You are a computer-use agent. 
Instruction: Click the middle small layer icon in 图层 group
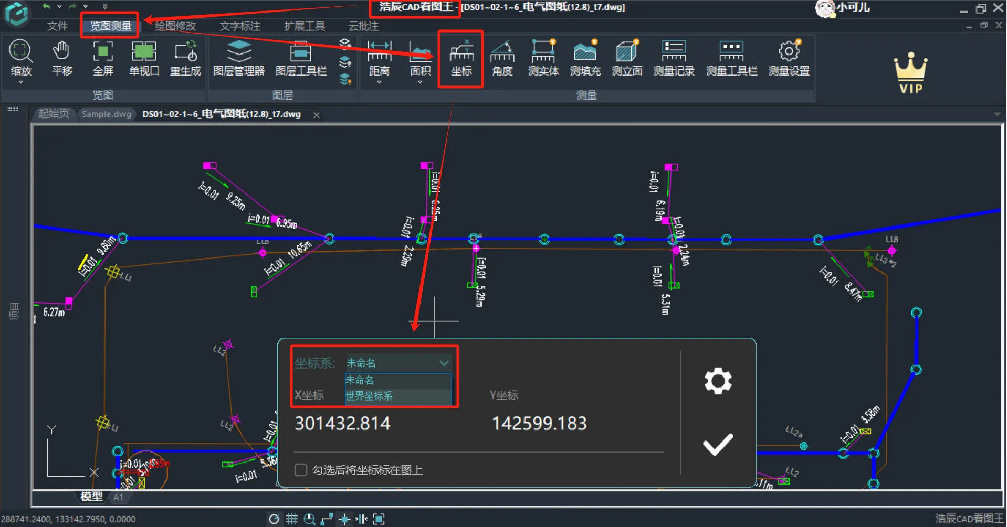(345, 62)
